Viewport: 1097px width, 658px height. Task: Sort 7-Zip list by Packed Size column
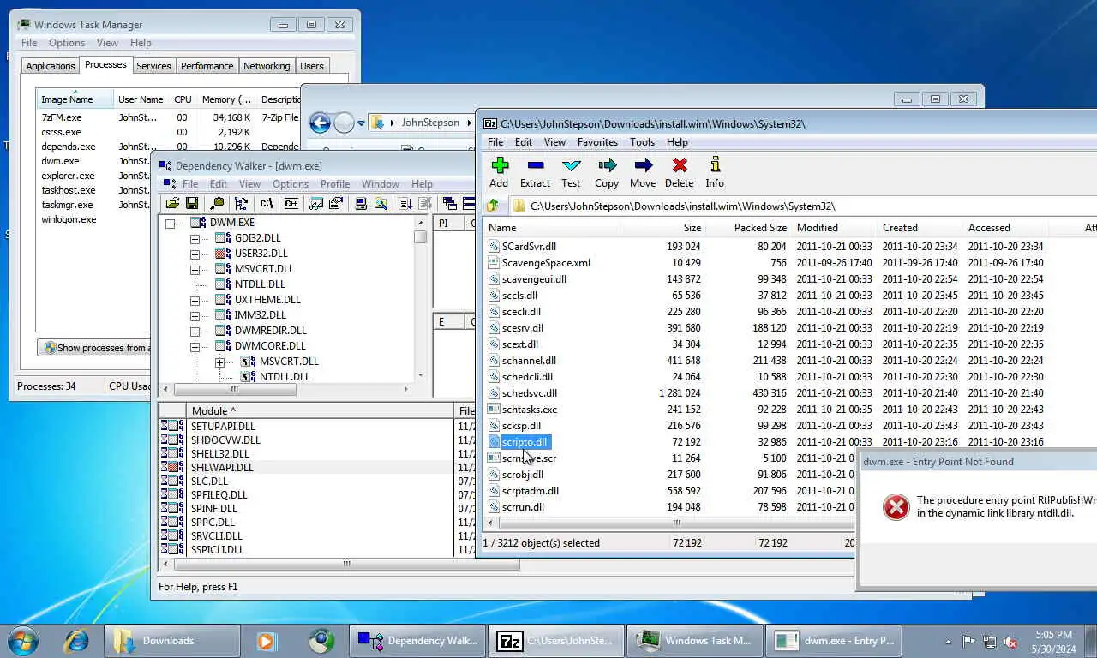pos(749,228)
